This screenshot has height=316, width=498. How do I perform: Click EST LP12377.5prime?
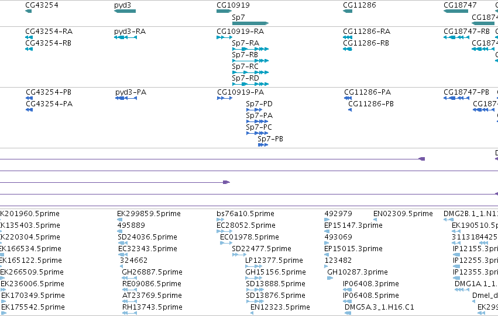pos(254,266)
